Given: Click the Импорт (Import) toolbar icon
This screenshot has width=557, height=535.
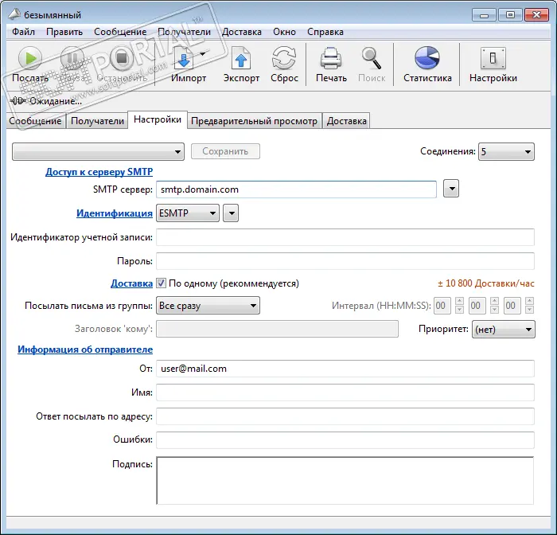Looking at the screenshot, I should (x=183, y=58).
